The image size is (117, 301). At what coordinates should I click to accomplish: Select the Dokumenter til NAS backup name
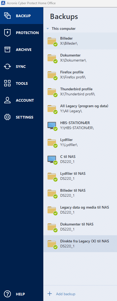[77, 224]
